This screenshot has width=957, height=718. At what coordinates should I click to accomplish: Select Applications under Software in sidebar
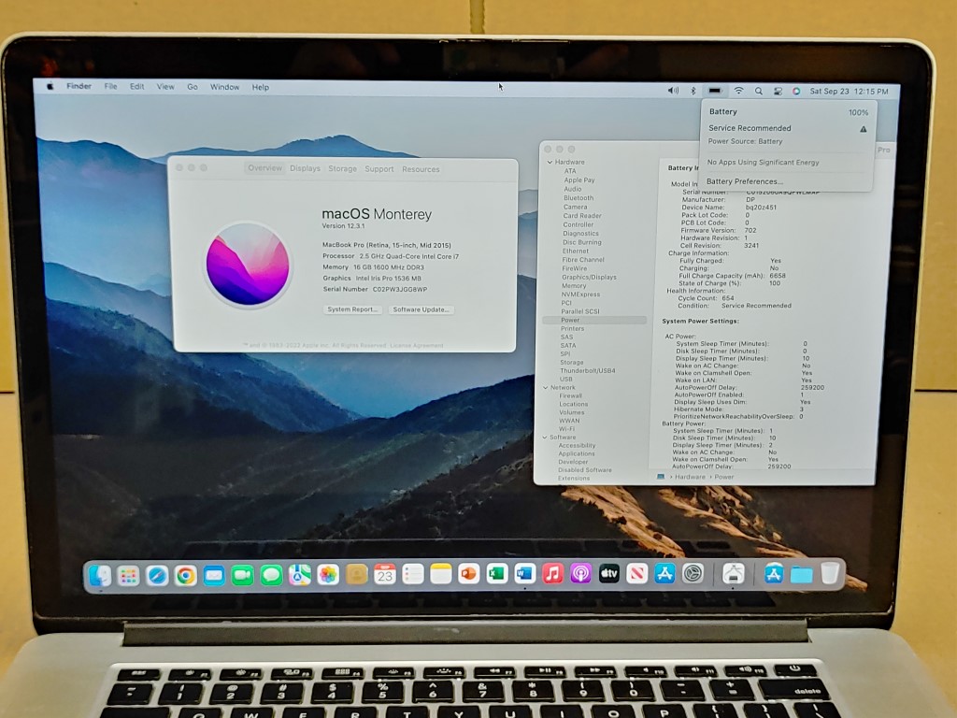[576, 453]
